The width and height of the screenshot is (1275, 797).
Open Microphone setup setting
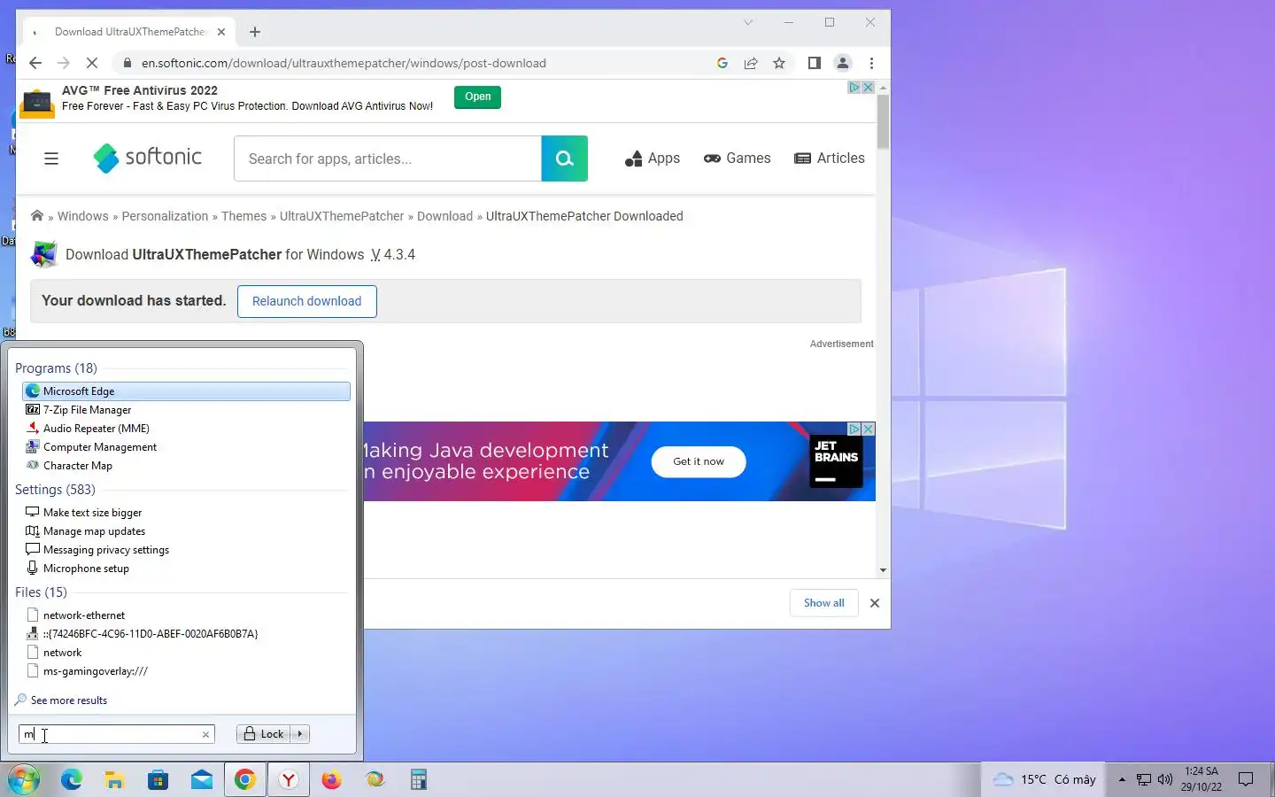[186, 569]
